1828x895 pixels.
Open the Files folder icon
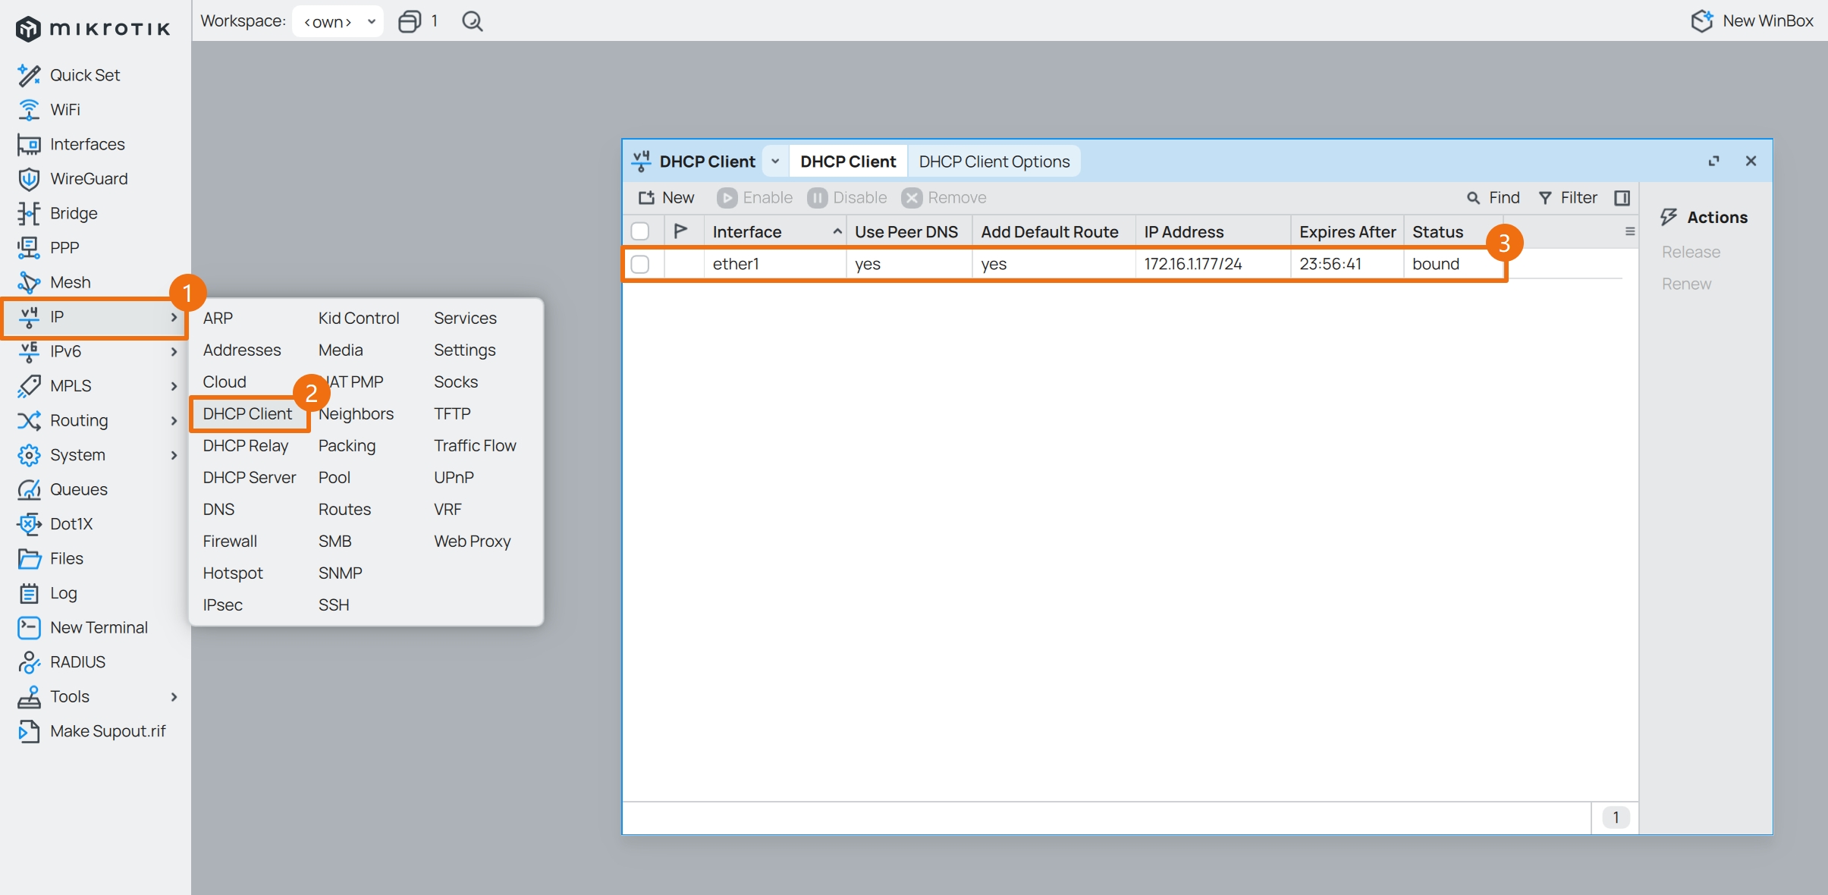[29, 559]
